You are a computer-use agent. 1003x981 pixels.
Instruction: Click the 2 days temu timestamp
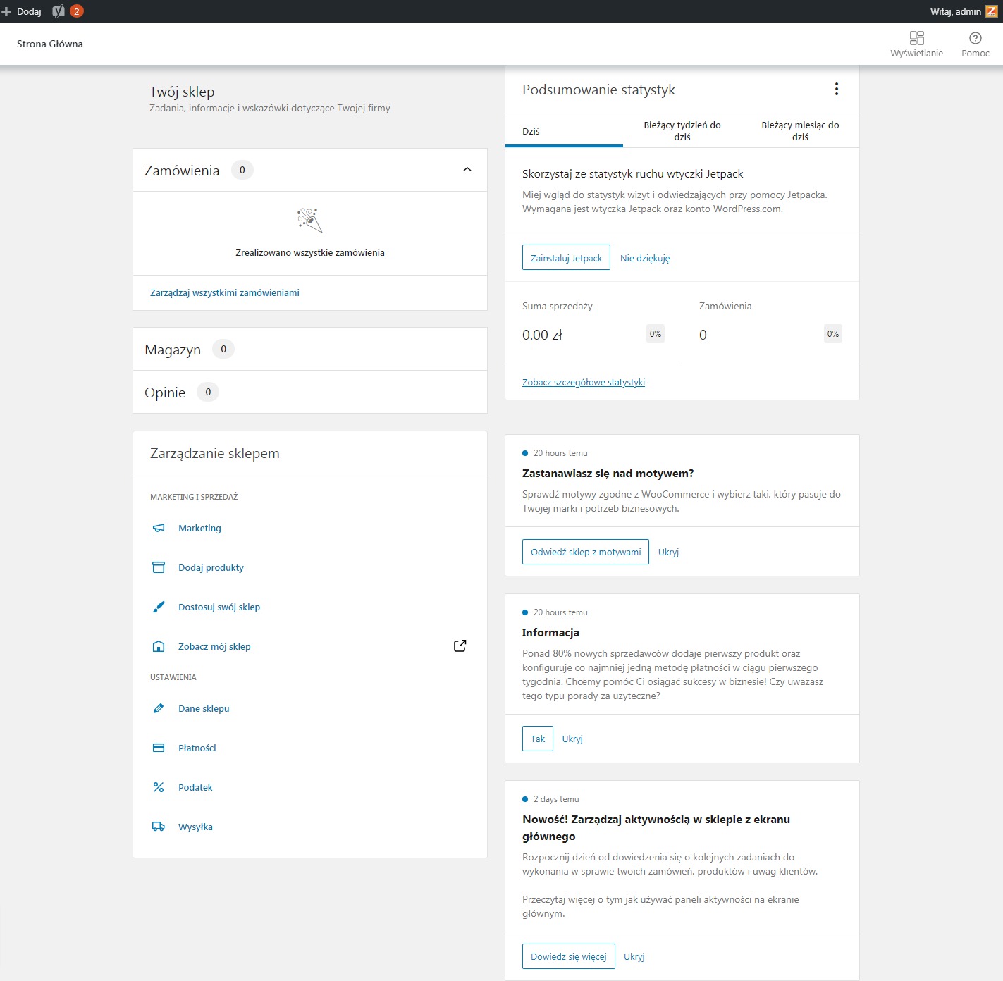coord(556,799)
